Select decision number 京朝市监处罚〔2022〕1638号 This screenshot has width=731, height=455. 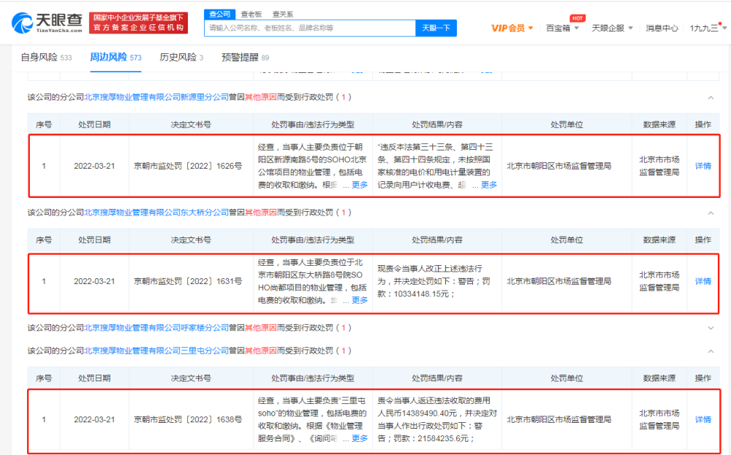(188, 420)
